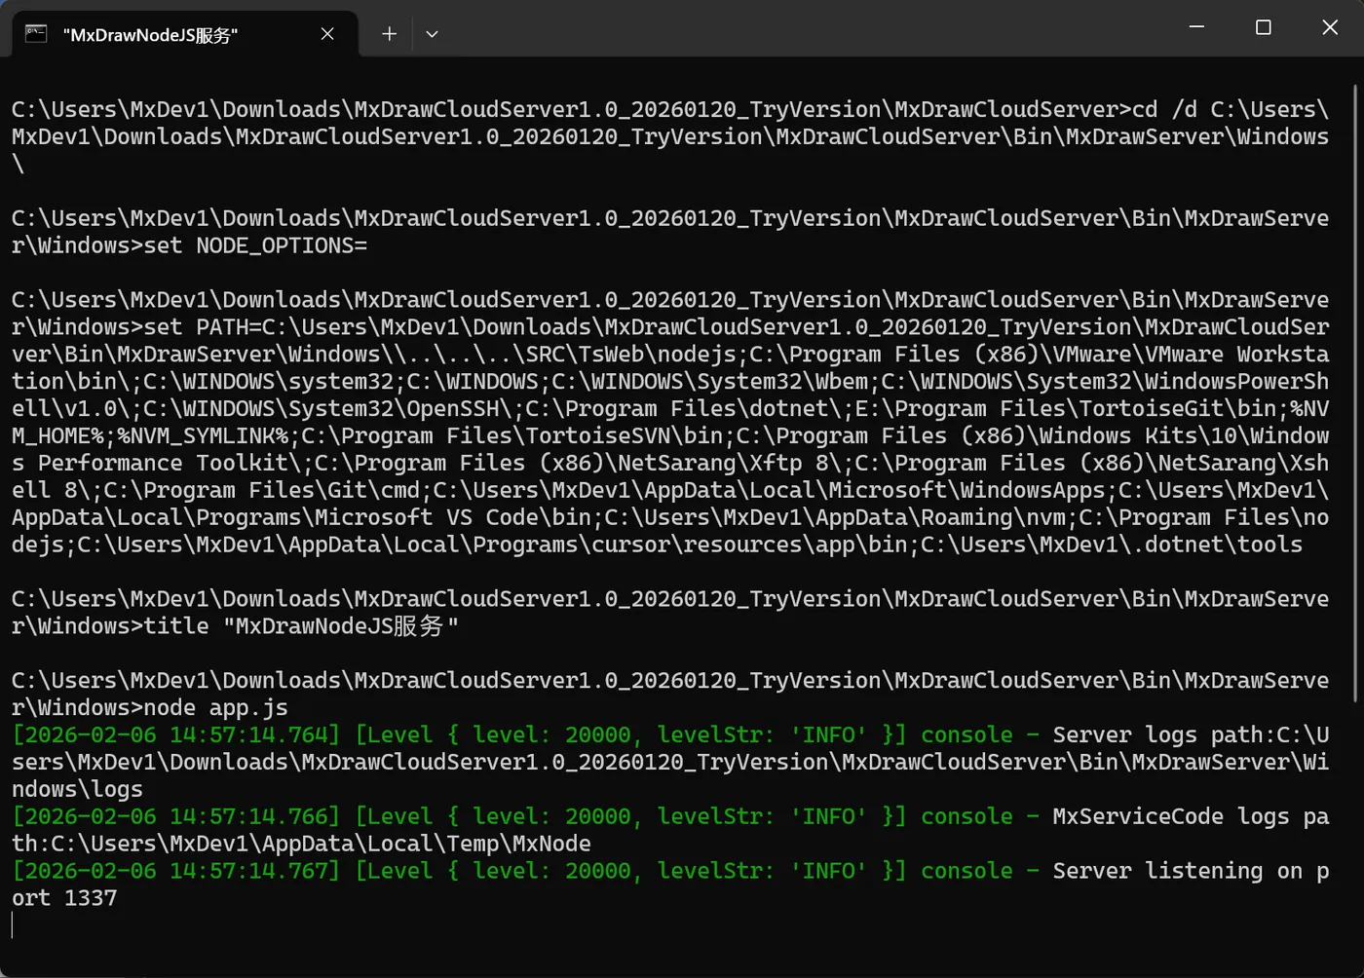Select the "MxDrawNodeJS服务" terminal tab

point(185,34)
